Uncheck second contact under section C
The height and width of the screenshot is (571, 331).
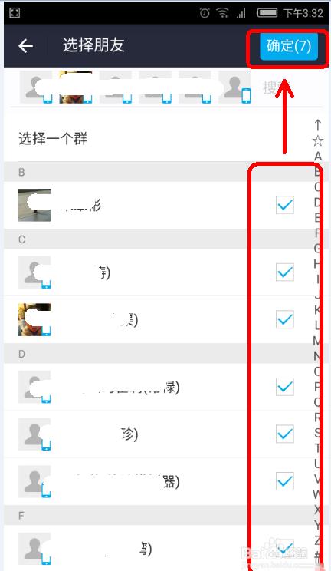point(284,320)
